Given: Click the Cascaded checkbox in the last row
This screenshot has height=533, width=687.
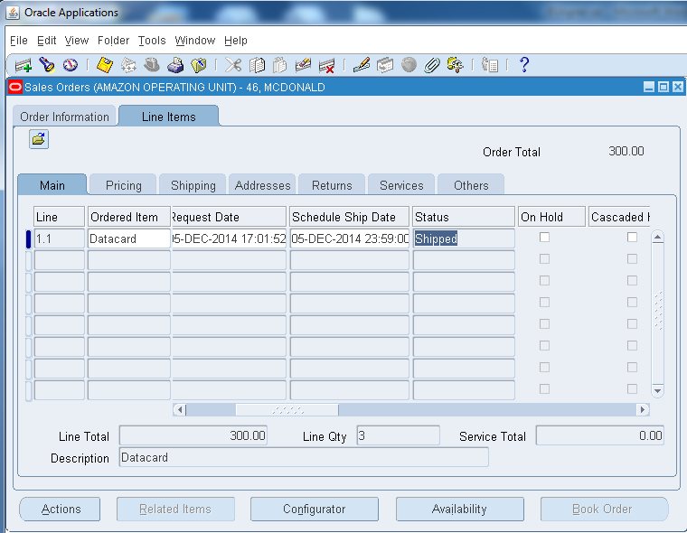Looking at the screenshot, I should [632, 389].
